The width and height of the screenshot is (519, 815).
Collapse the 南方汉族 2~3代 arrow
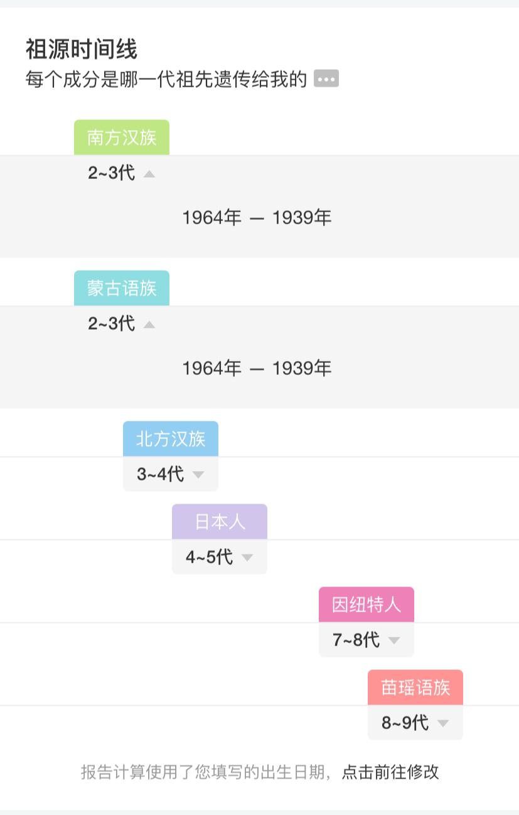(149, 174)
